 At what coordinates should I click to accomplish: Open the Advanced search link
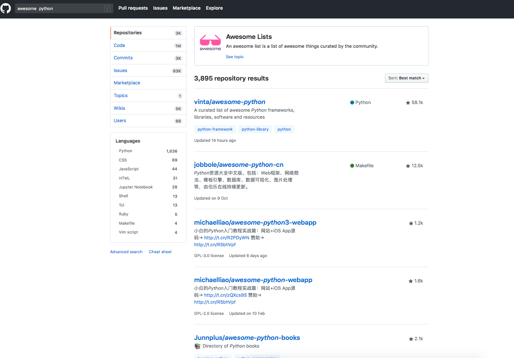pos(126,252)
